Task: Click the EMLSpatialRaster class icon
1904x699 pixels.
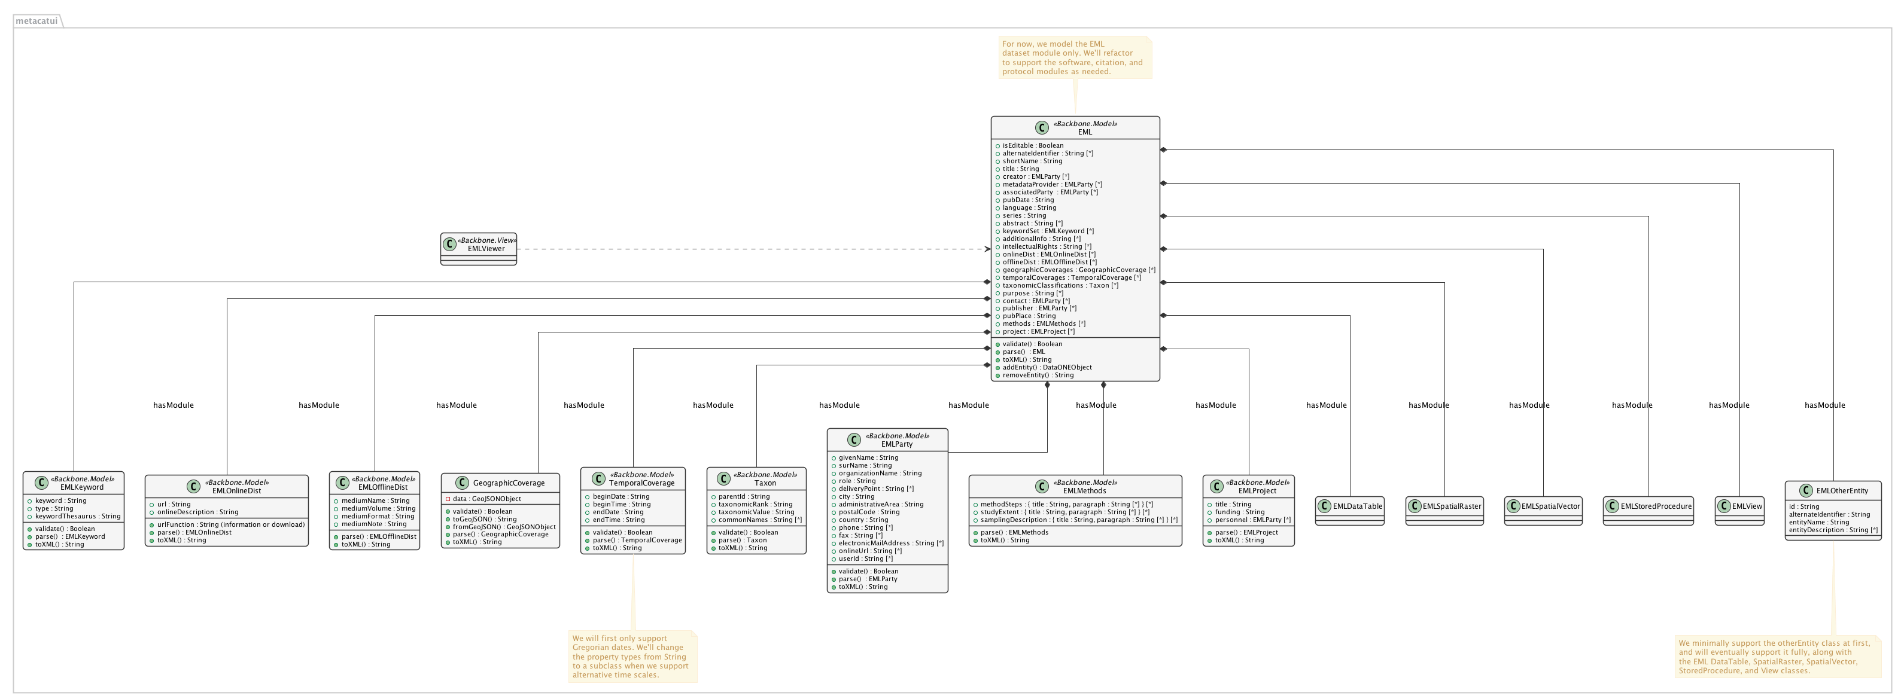Action: [x=1415, y=506]
